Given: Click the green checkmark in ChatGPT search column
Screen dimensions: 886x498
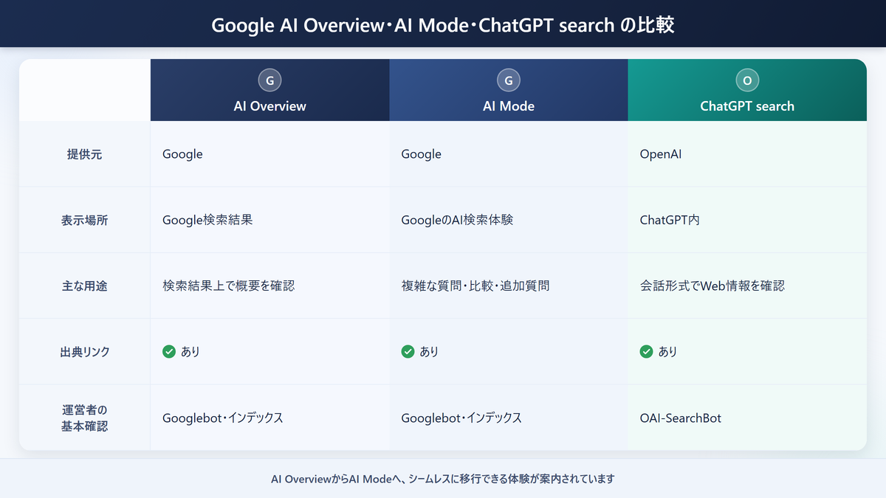Looking at the screenshot, I should point(646,352).
